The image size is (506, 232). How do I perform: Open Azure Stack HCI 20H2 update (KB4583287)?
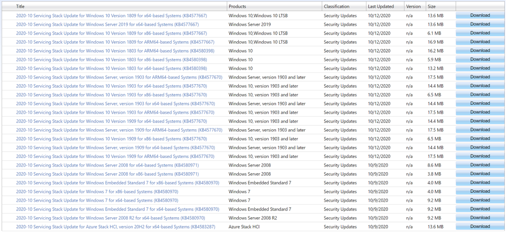pyautogui.click(x=116, y=227)
